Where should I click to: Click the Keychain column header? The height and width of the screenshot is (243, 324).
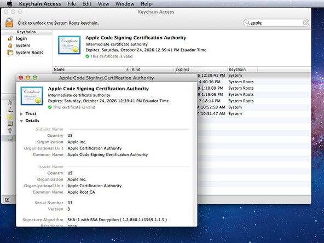(x=242, y=70)
